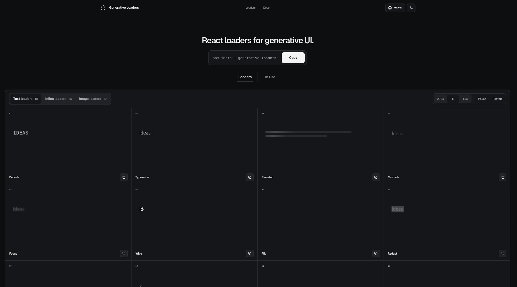
Task: Copy code for the Flip loader
Action: pos(376,254)
